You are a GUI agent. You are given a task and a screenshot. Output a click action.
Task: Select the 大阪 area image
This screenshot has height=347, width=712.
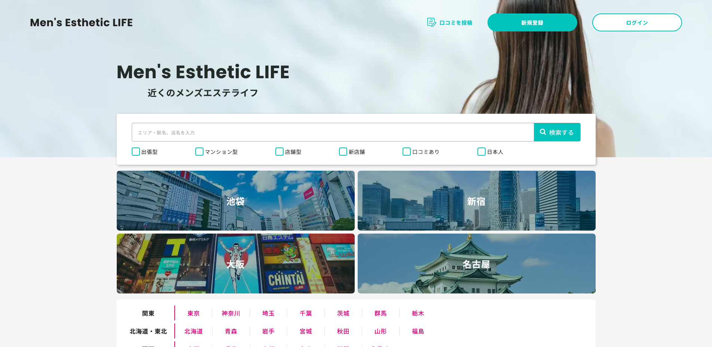click(x=235, y=264)
